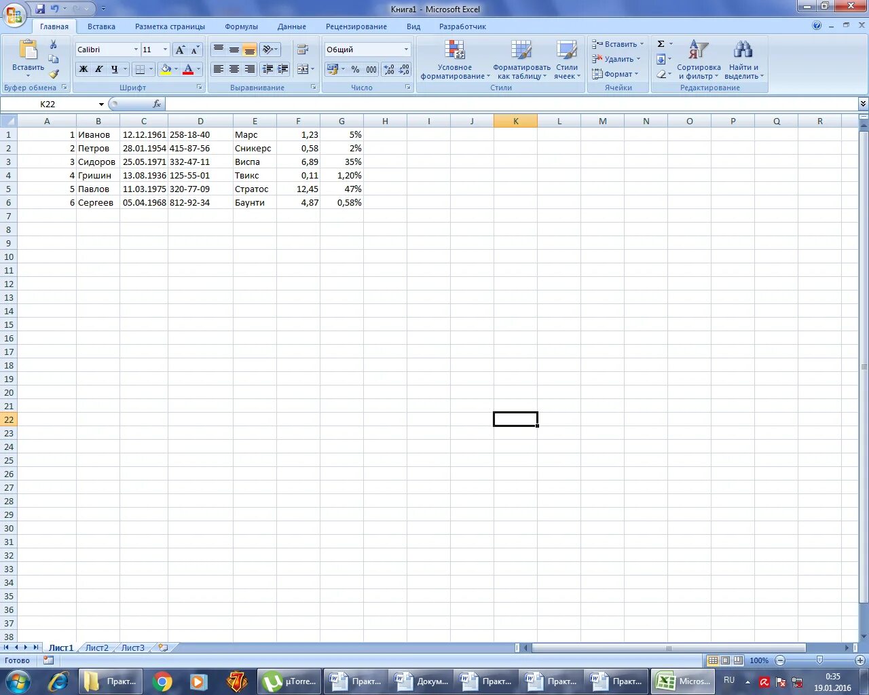869x695 pixels.
Task: Apply italic formatting (К)
Action: click(99, 69)
